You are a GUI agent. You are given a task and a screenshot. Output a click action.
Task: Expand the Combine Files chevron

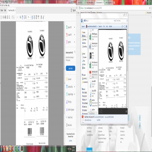(x=74, y=87)
